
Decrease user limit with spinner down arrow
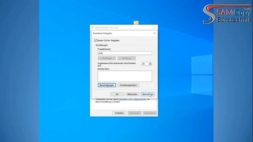(x=150, y=65)
